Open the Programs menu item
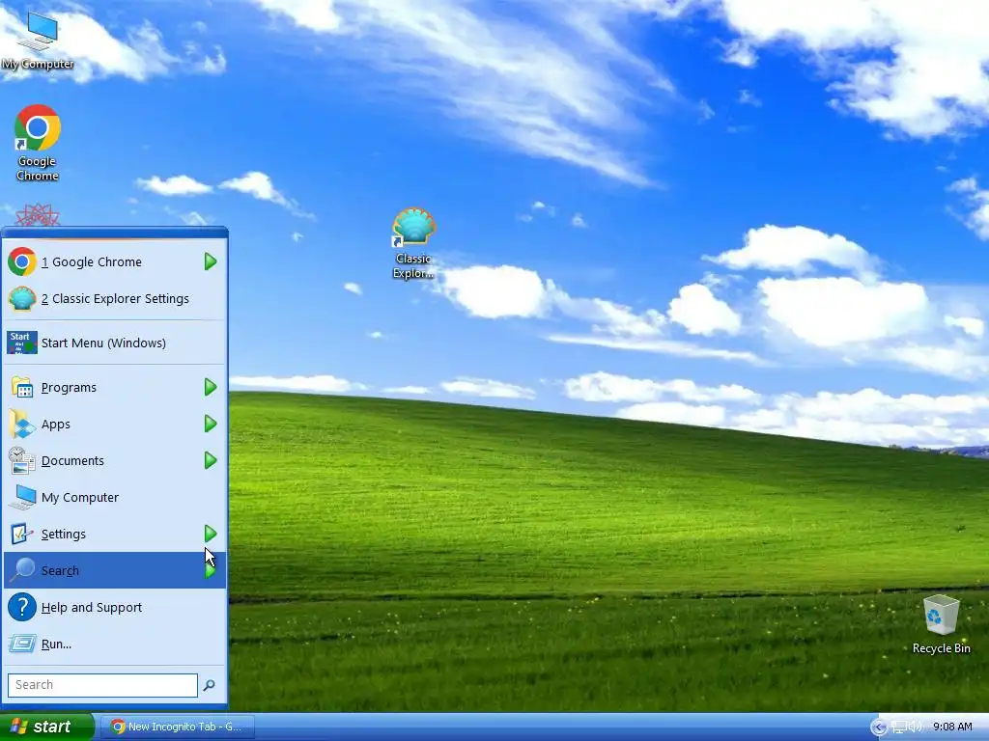 pos(115,387)
